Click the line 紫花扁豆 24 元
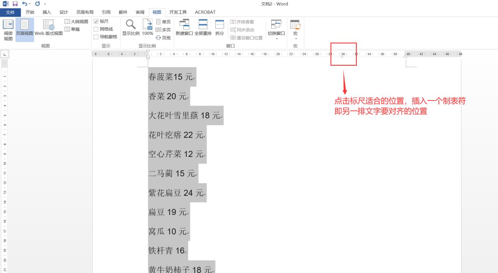 click(x=177, y=193)
